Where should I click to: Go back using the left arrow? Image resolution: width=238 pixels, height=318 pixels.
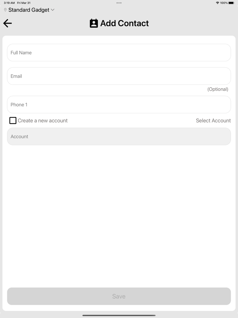coord(7,23)
